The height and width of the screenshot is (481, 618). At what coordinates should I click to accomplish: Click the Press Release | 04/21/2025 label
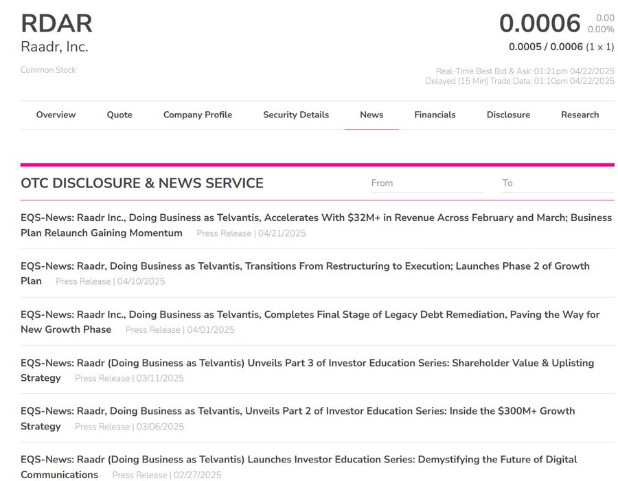coord(251,233)
